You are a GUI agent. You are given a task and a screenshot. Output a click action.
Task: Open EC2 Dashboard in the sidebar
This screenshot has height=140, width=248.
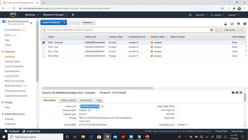[x=12, y=30]
